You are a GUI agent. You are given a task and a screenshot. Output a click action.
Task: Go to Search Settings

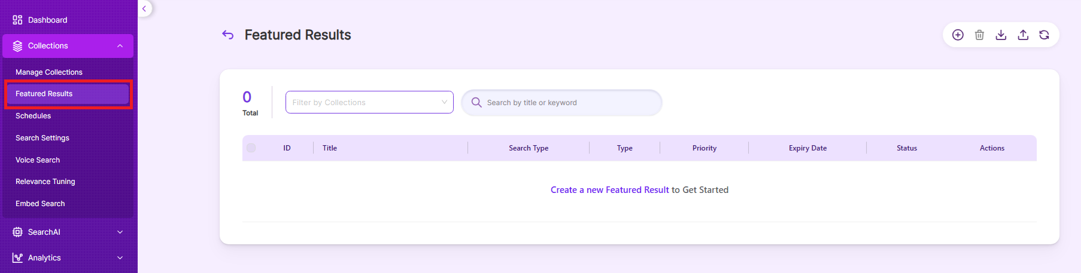pyautogui.click(x=42, y=138)
